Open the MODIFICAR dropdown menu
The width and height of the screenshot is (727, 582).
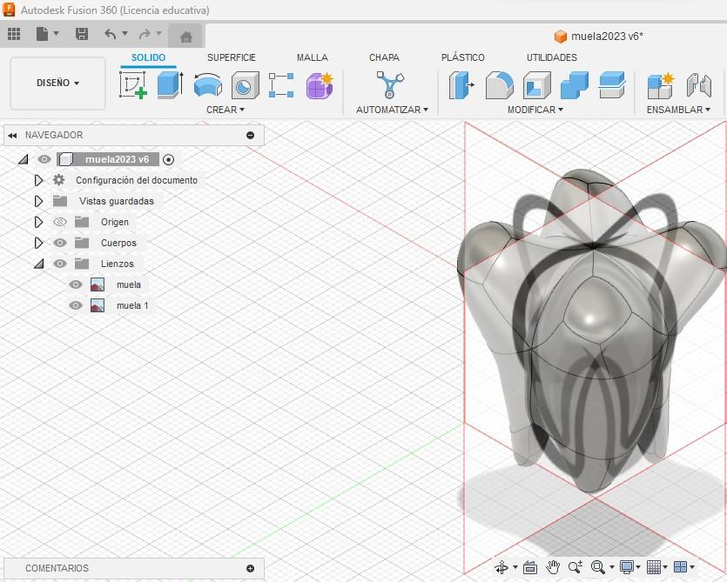(535, 110)
